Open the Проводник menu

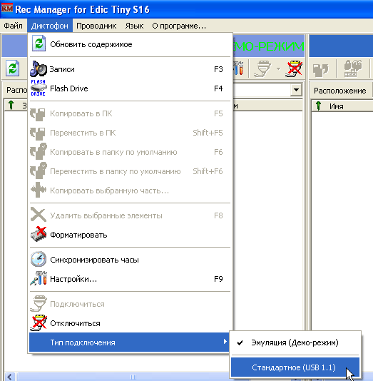[x=96, y=26]
